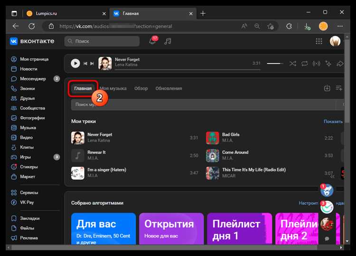
Task: Open the VK services grid icon
Action: (319, 41)
